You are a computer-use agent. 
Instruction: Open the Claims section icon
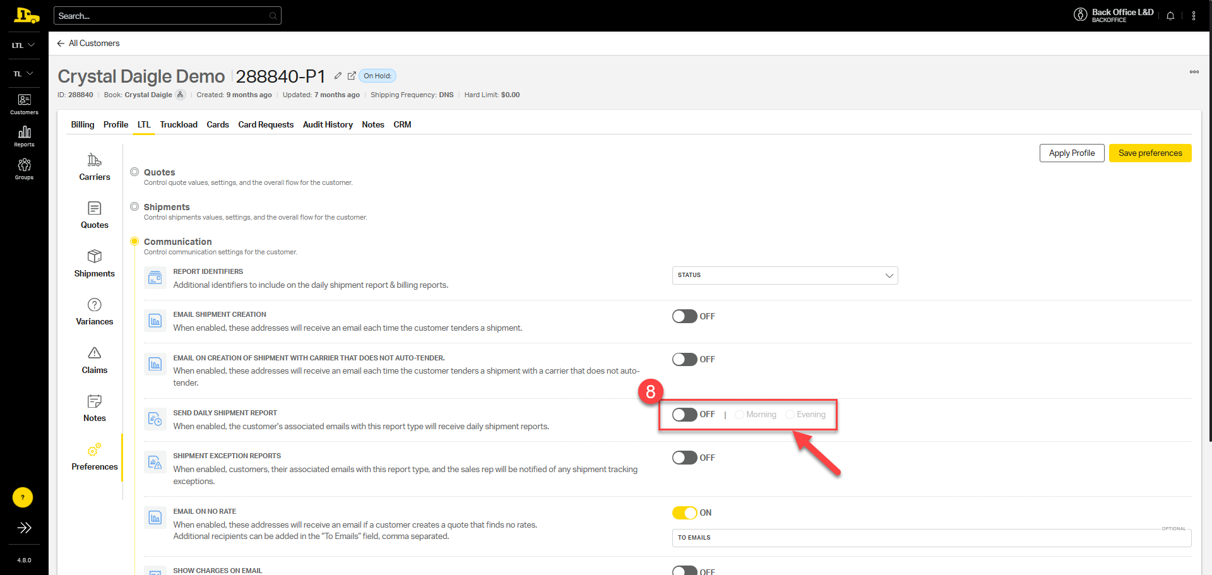pyautogui.click(x=95, y=353)
